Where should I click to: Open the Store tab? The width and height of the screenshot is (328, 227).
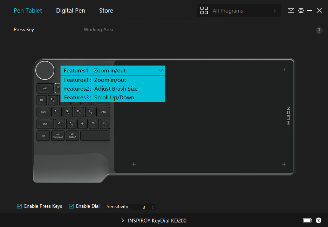point(106,10)
